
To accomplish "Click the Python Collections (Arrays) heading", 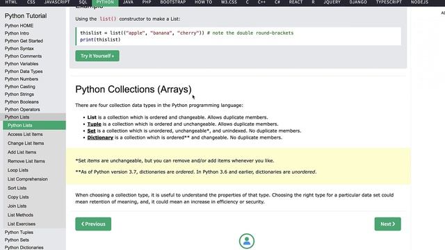I will pyautogui.click(x=133, y=90).
